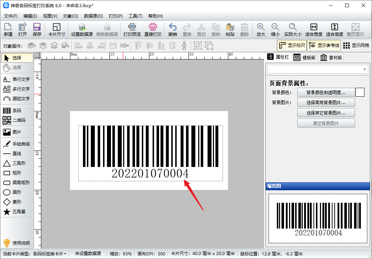Toggle 显示网格 grid display
372x259 pixels.
click(x=356, y=45)
